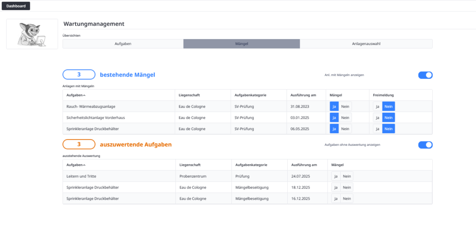Click the blue bestehende Mängel count badge

[79, 75]
